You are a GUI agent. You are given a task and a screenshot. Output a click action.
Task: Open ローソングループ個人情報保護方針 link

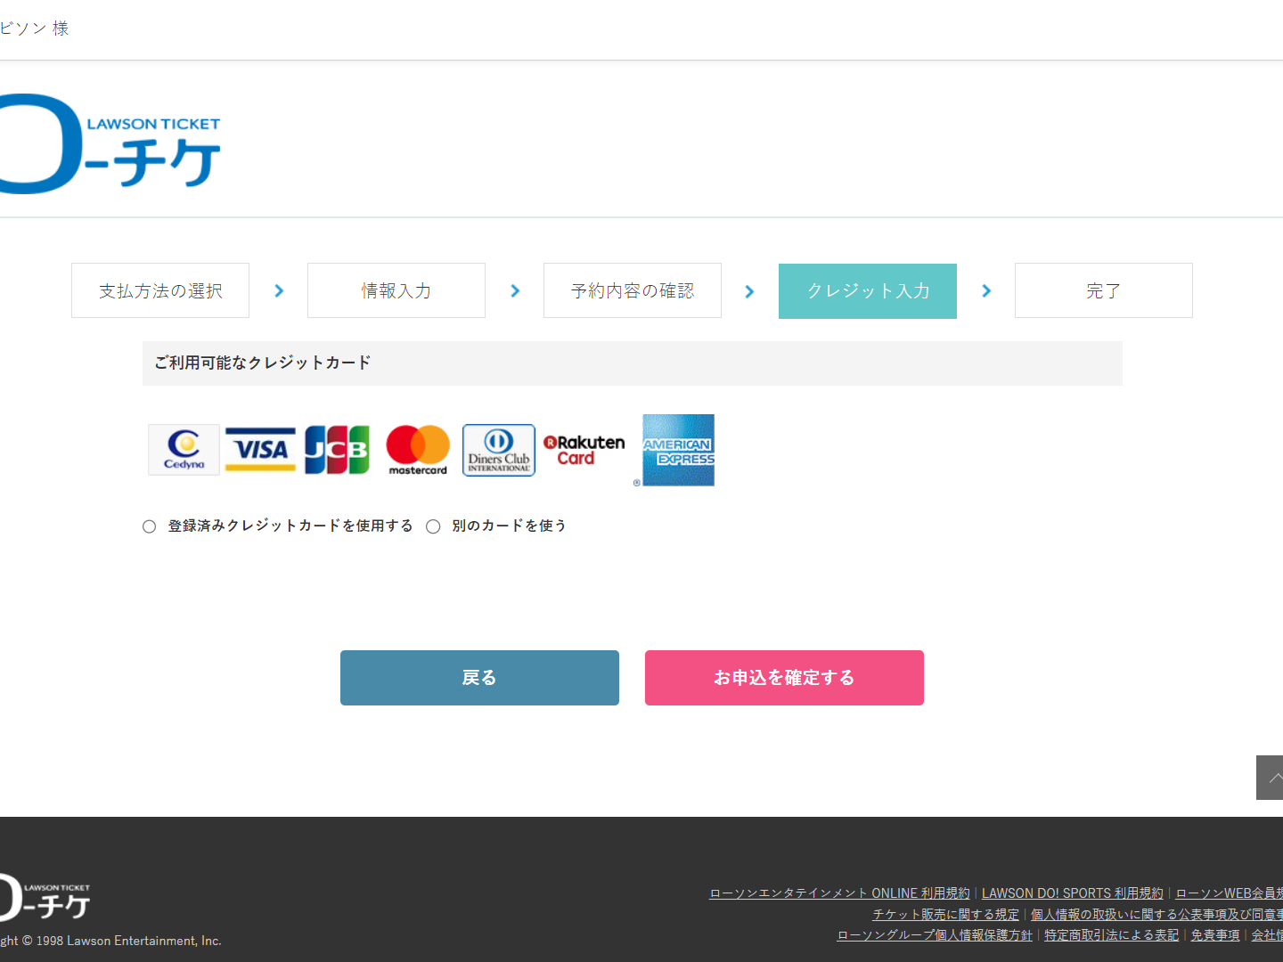click(935, 935)
